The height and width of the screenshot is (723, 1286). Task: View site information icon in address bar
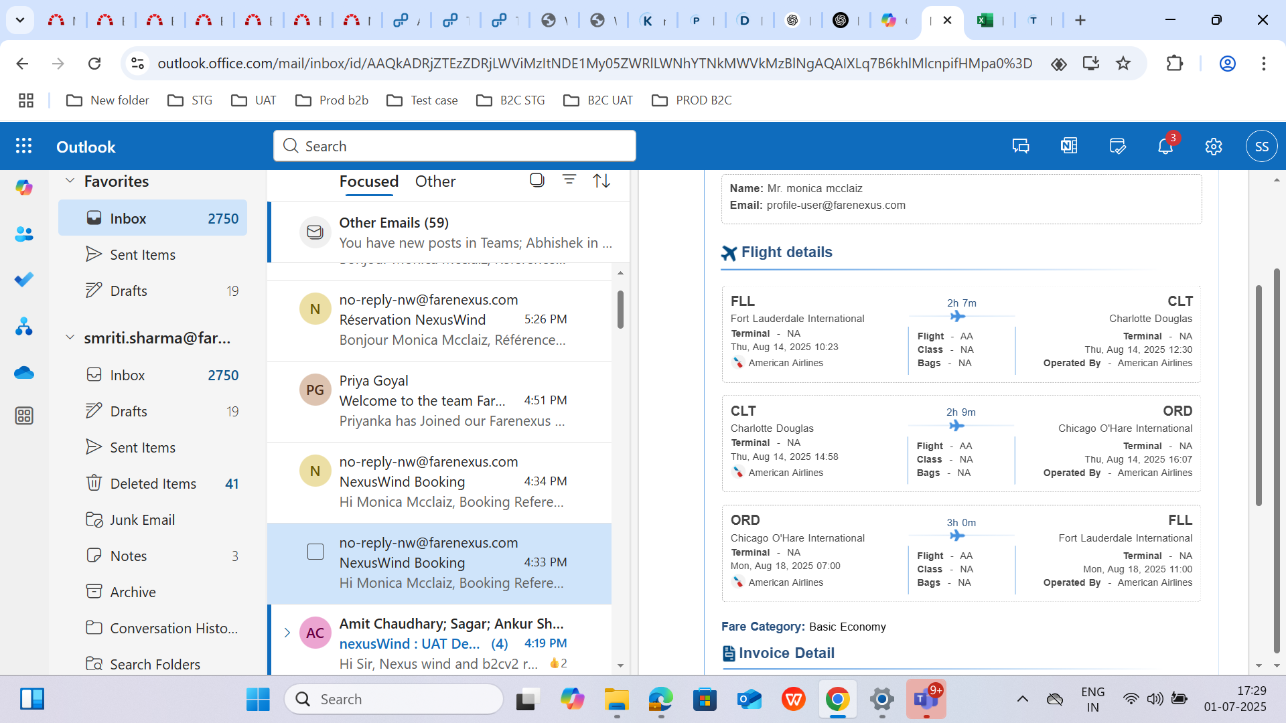point(137,63)
